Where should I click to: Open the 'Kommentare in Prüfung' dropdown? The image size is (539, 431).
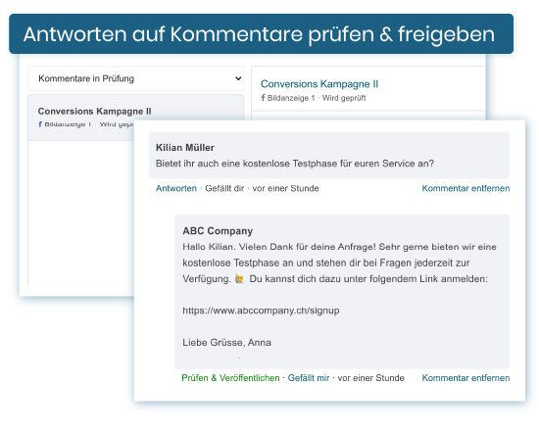(x=136, y=78)
